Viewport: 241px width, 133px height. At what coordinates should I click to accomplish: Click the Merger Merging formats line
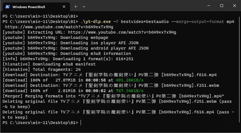[x=113, y=96]
